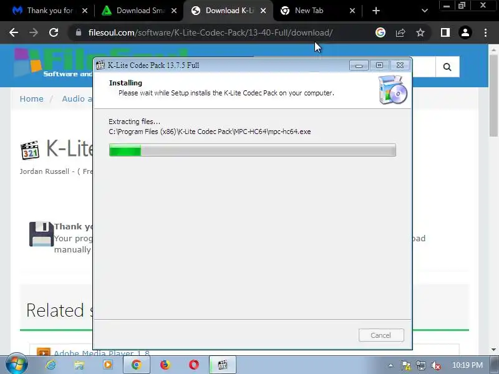Close the 'Download Sm' tab
499x374 pixels.
(x=174, y=11)
